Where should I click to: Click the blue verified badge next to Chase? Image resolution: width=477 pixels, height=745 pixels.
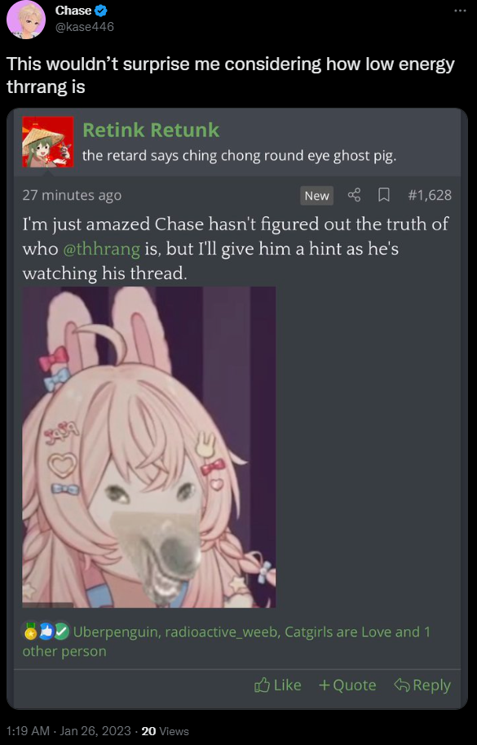[101, 10]
